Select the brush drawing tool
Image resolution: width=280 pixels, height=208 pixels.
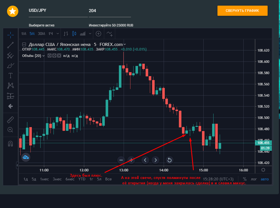tap(10, 66)
